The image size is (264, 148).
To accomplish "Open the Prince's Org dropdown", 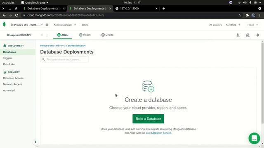I will click(x=26, y=25).
